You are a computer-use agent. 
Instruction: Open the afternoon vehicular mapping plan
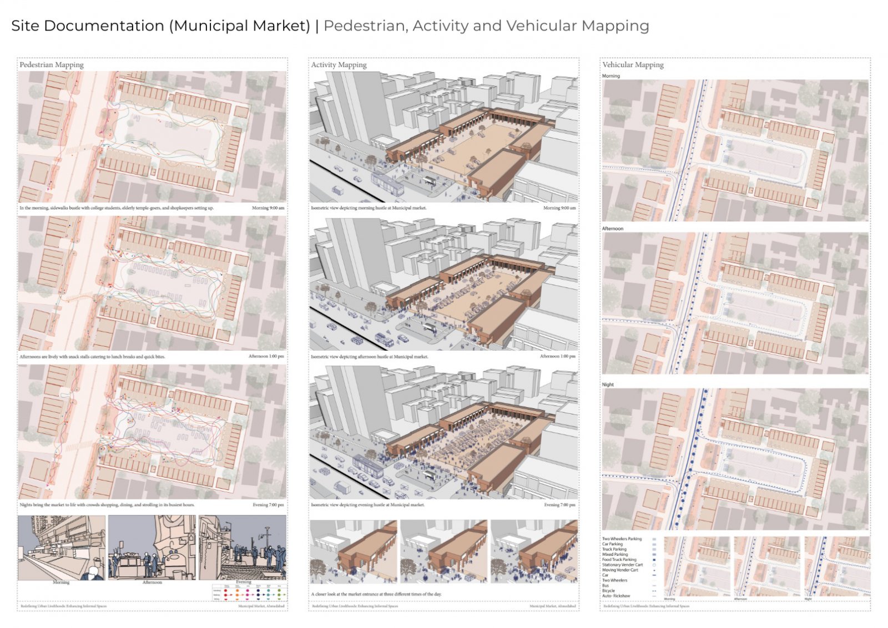tap(735, 303)
